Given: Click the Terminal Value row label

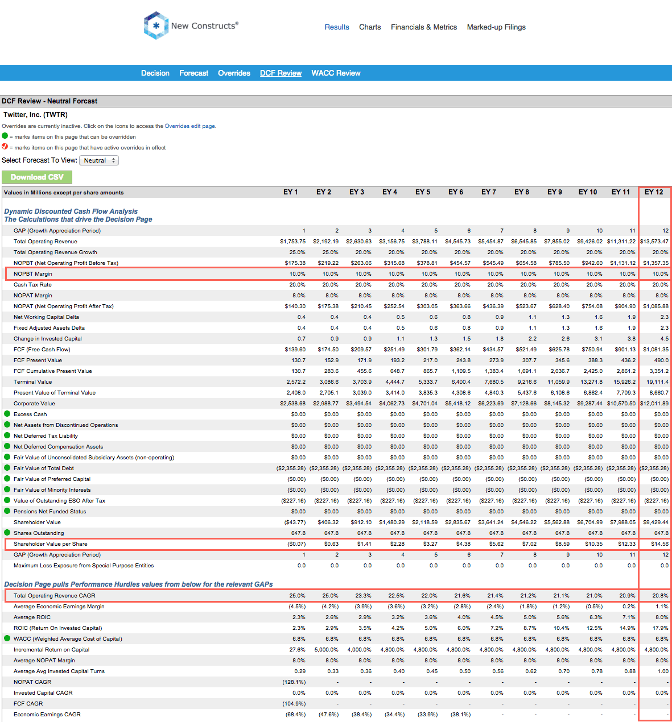Looking at the screenshot, I should pyautogui.click(x=33, y=382).
